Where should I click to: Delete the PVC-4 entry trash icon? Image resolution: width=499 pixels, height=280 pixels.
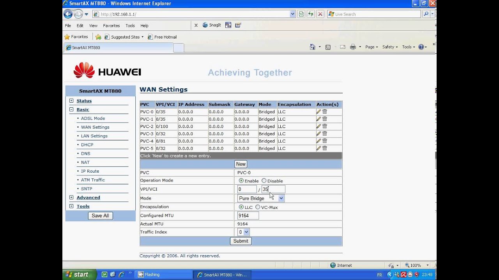(325, 141)
